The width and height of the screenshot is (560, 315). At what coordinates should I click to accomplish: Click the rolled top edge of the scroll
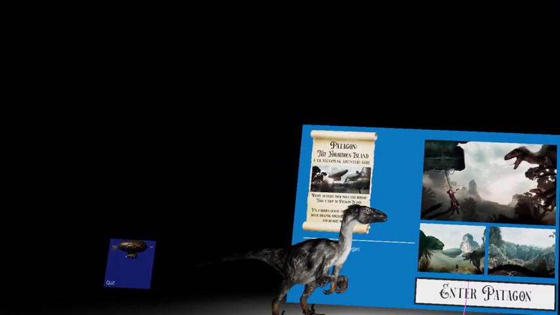click(344, 135)
